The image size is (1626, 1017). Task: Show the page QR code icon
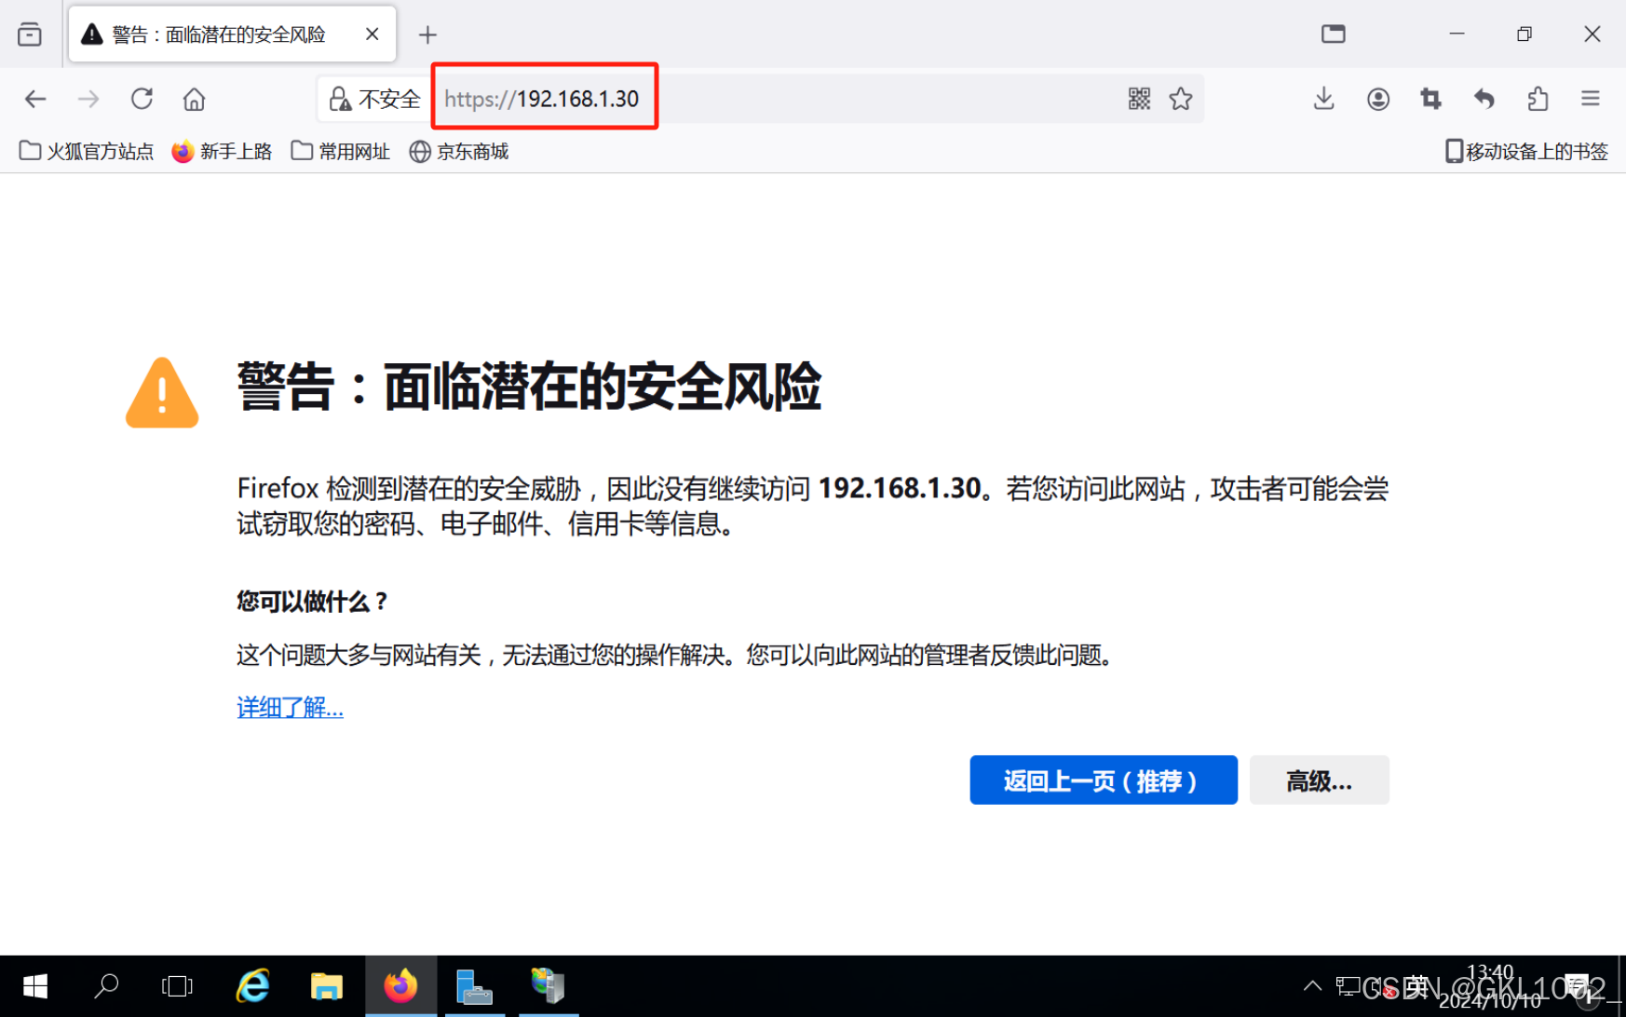click(1139, 99)
